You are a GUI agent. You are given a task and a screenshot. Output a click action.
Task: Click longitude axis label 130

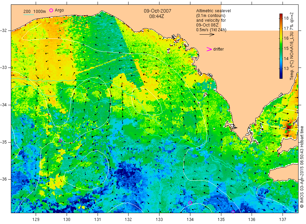tap(67, 220)
